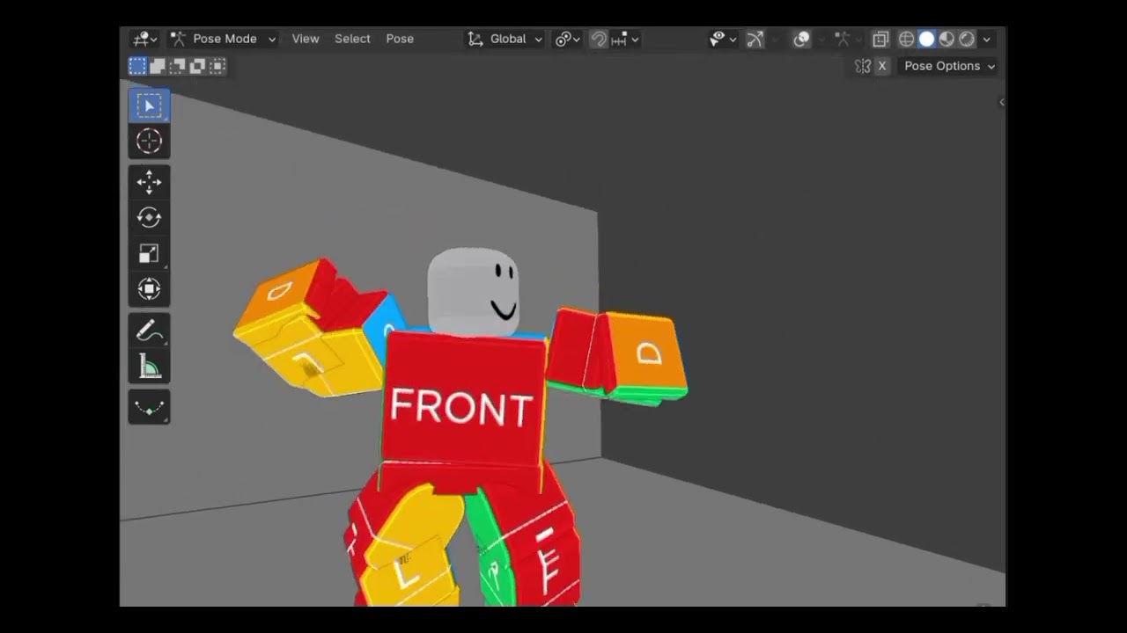Toggle X-ray display

pos(880,39)
